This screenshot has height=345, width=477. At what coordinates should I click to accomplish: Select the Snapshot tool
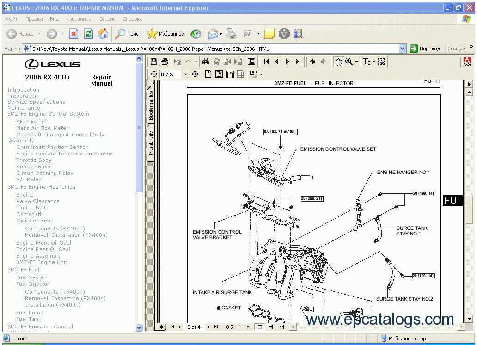[x=381, y=62]
